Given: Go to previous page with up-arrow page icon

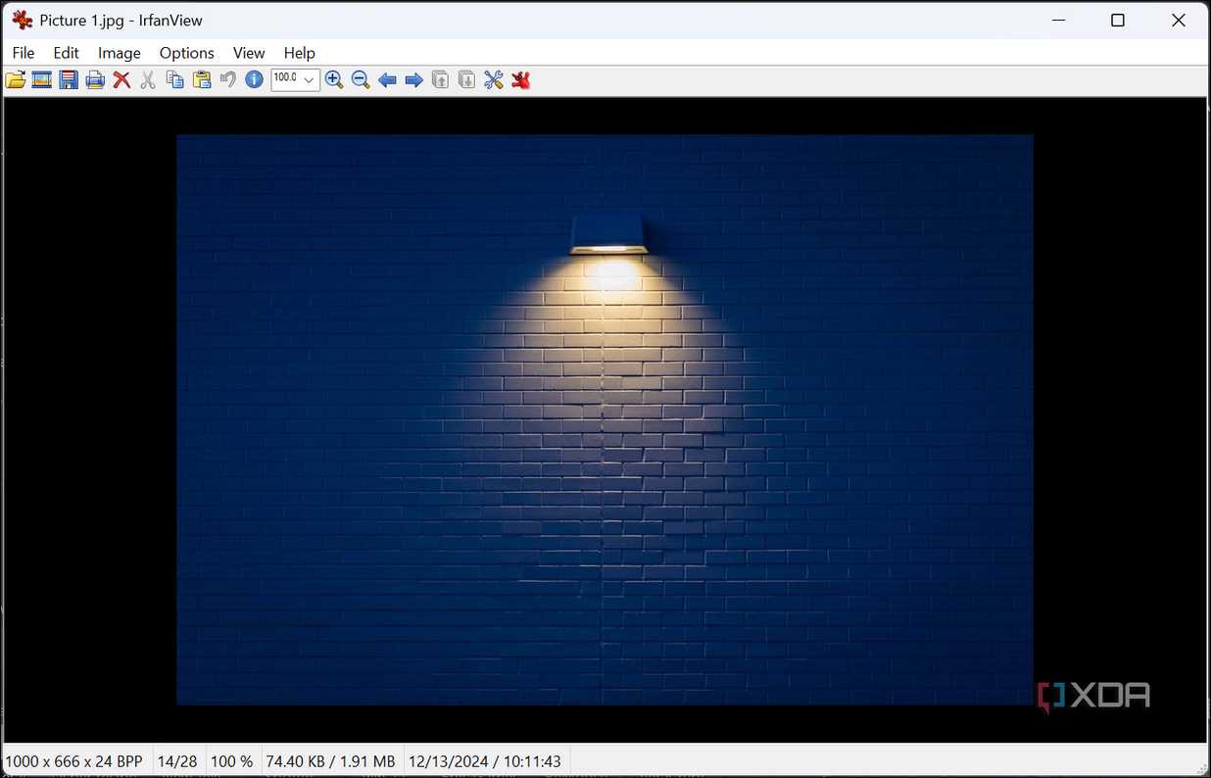Looking at the screenshot, I should (441, 80).
